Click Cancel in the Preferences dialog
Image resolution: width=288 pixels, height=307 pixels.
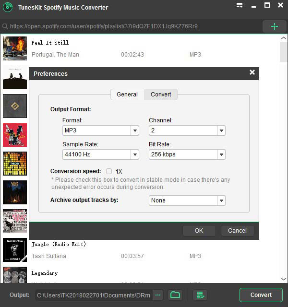237,231
